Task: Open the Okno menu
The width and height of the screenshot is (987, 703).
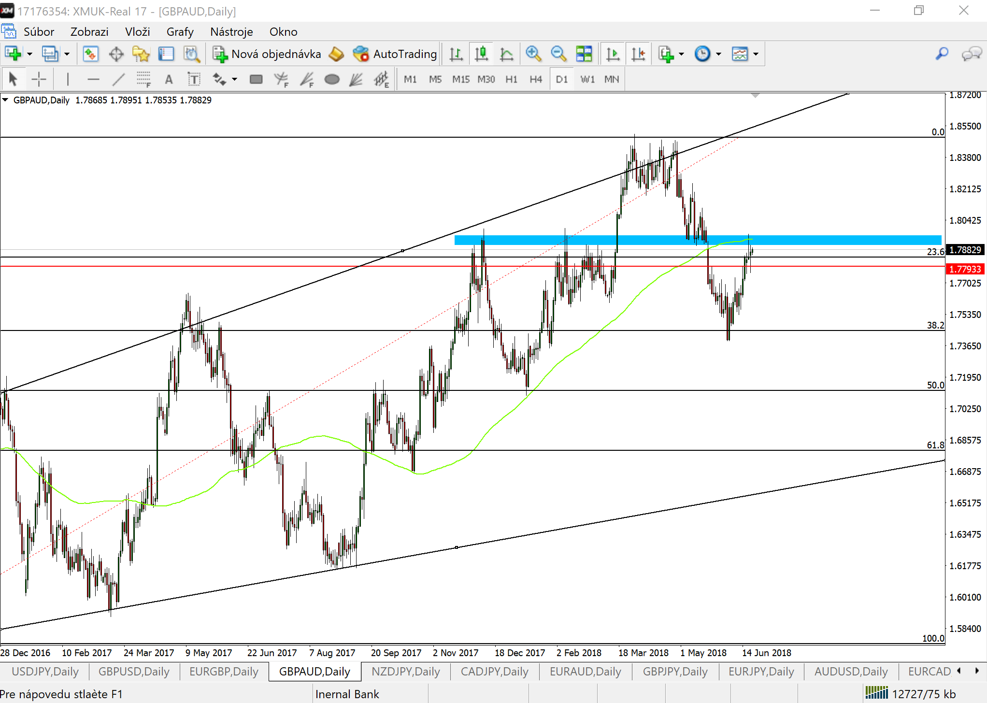Action: coord(284,32)
